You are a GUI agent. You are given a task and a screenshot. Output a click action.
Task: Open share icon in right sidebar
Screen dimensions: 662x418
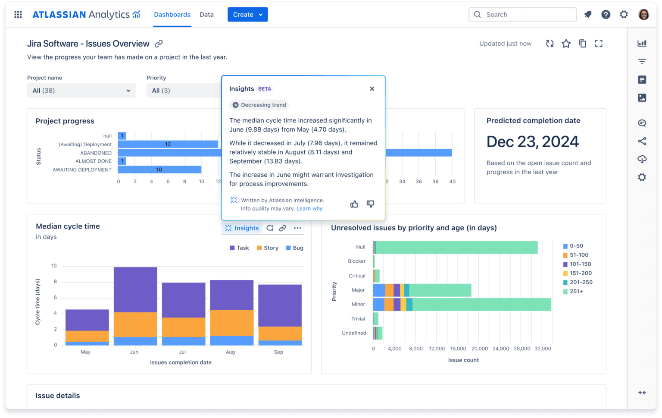coord(642,141)
